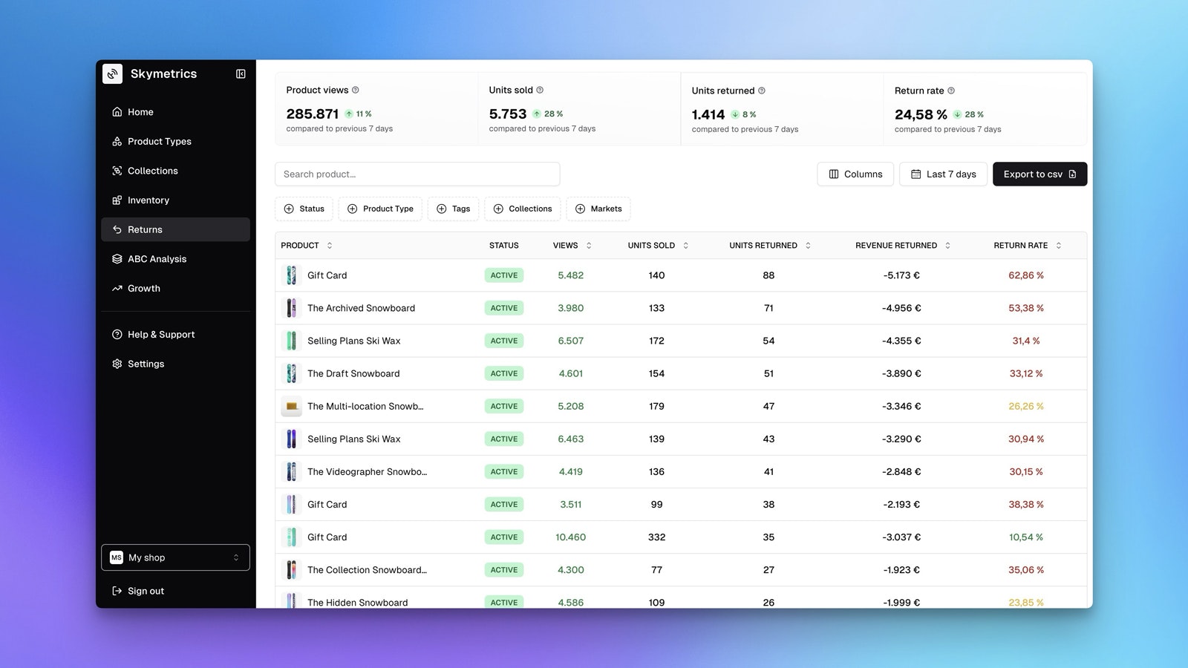
Task: Click the Status column header
Action: pyautogui.click(x=503, y=246)
